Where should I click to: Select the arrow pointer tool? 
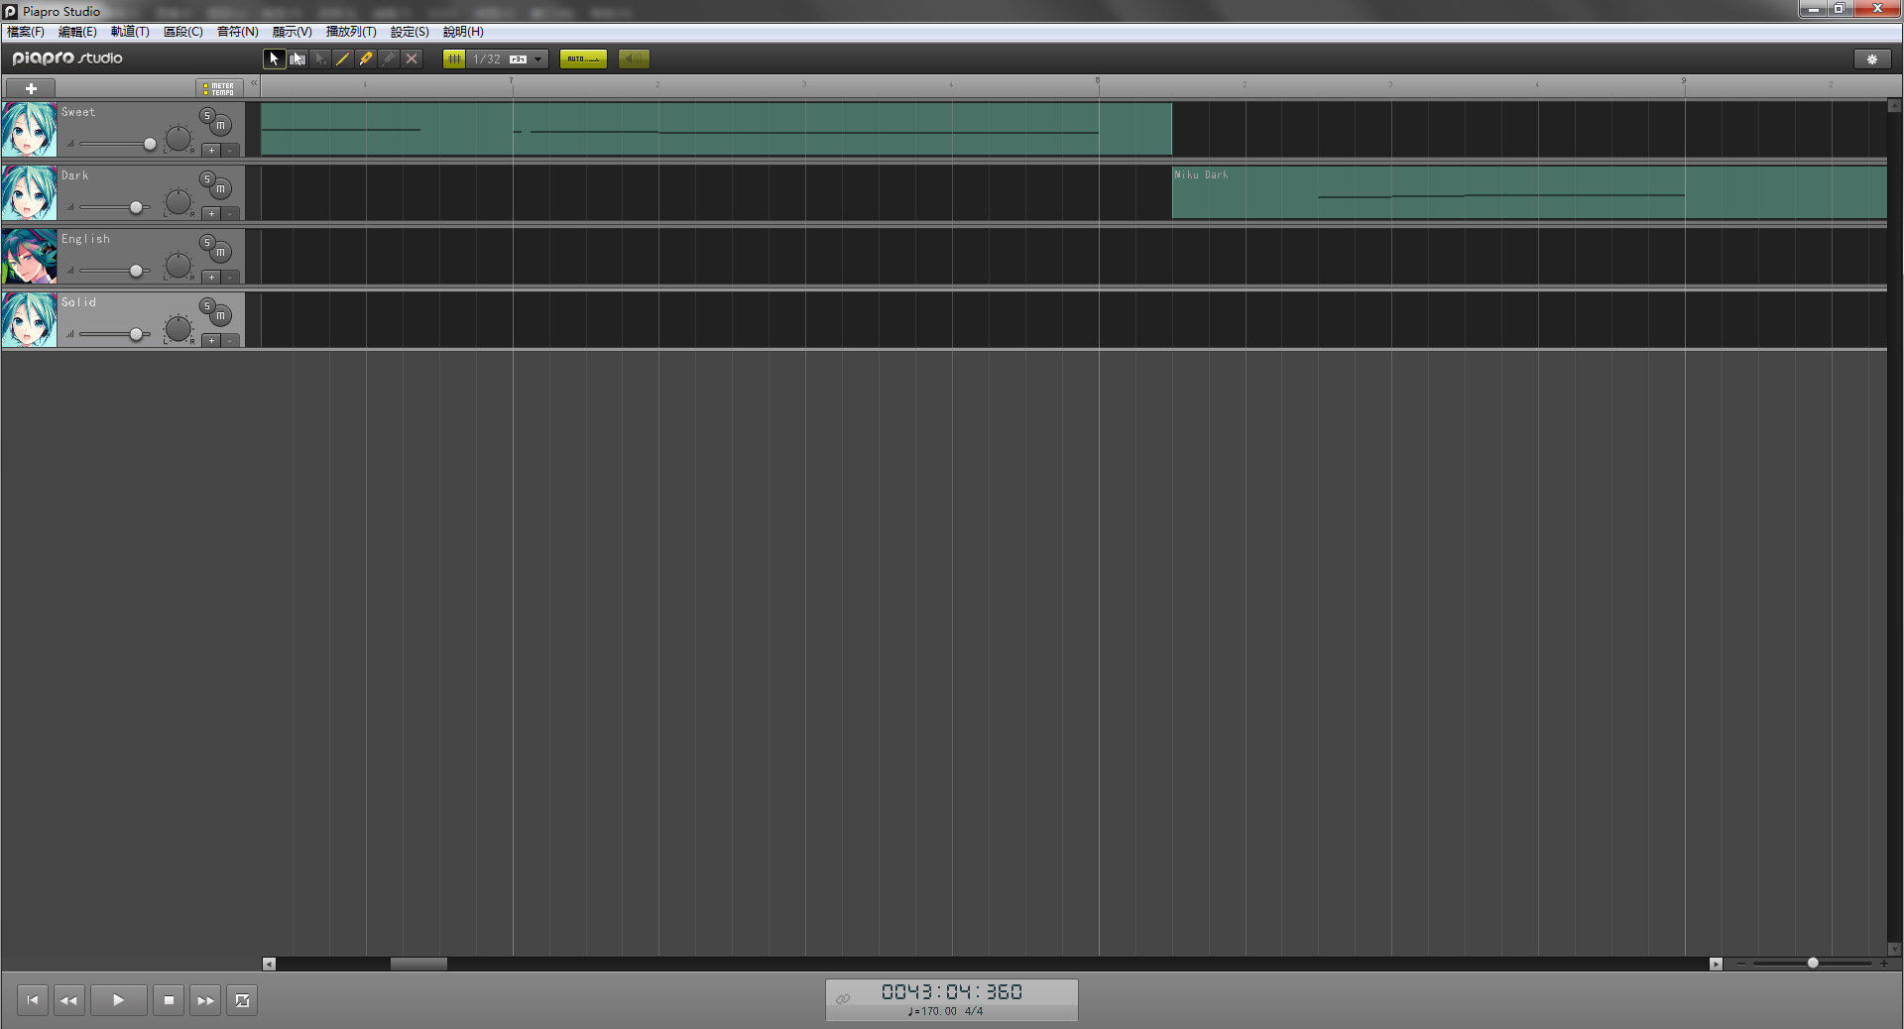point(274,58)
